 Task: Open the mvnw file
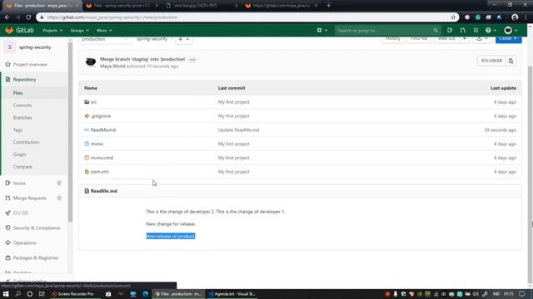tap(97, 144)
